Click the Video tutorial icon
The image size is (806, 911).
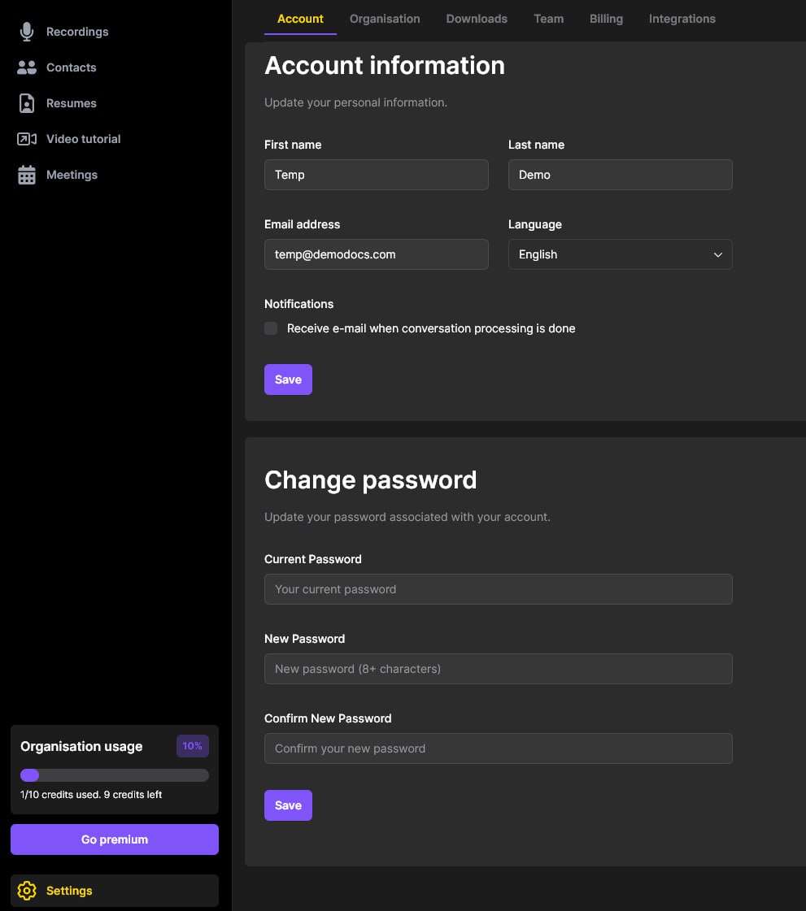(27, 138)
